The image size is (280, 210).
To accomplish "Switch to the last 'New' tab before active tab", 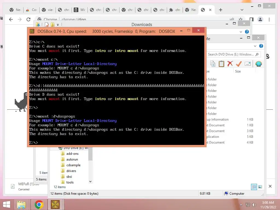I will [x=191, y=10].
